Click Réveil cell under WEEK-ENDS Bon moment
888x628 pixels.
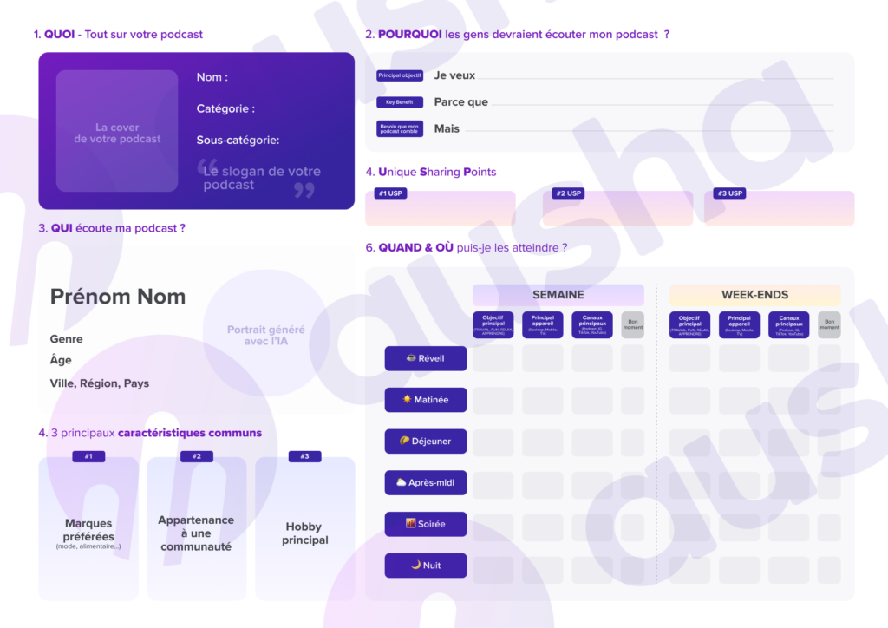[829, 358]
